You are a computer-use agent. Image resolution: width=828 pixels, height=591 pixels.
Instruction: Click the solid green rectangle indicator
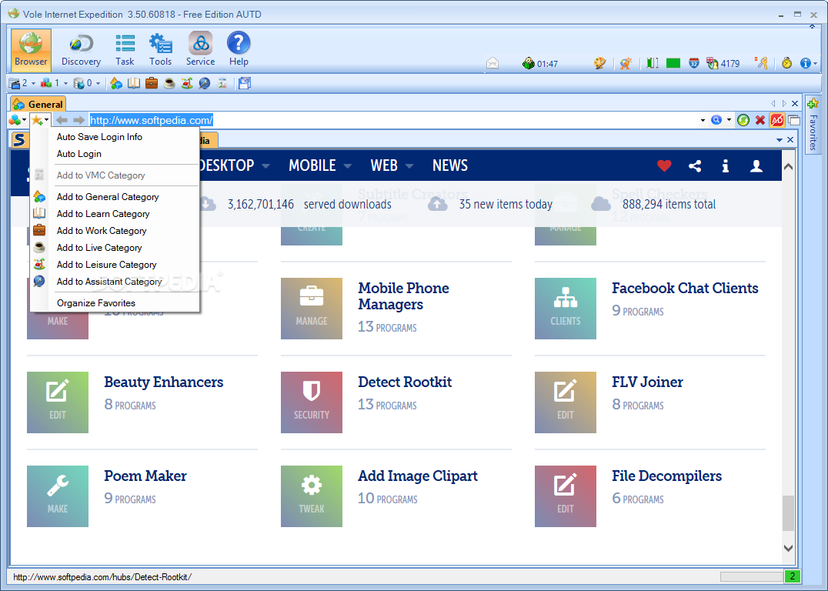coord(673,63)
